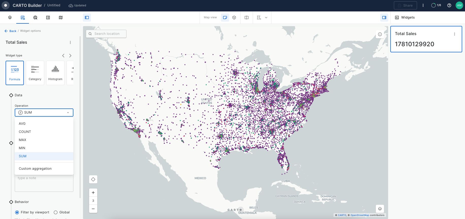Select the measure tool icon

[x=259, y=18]
